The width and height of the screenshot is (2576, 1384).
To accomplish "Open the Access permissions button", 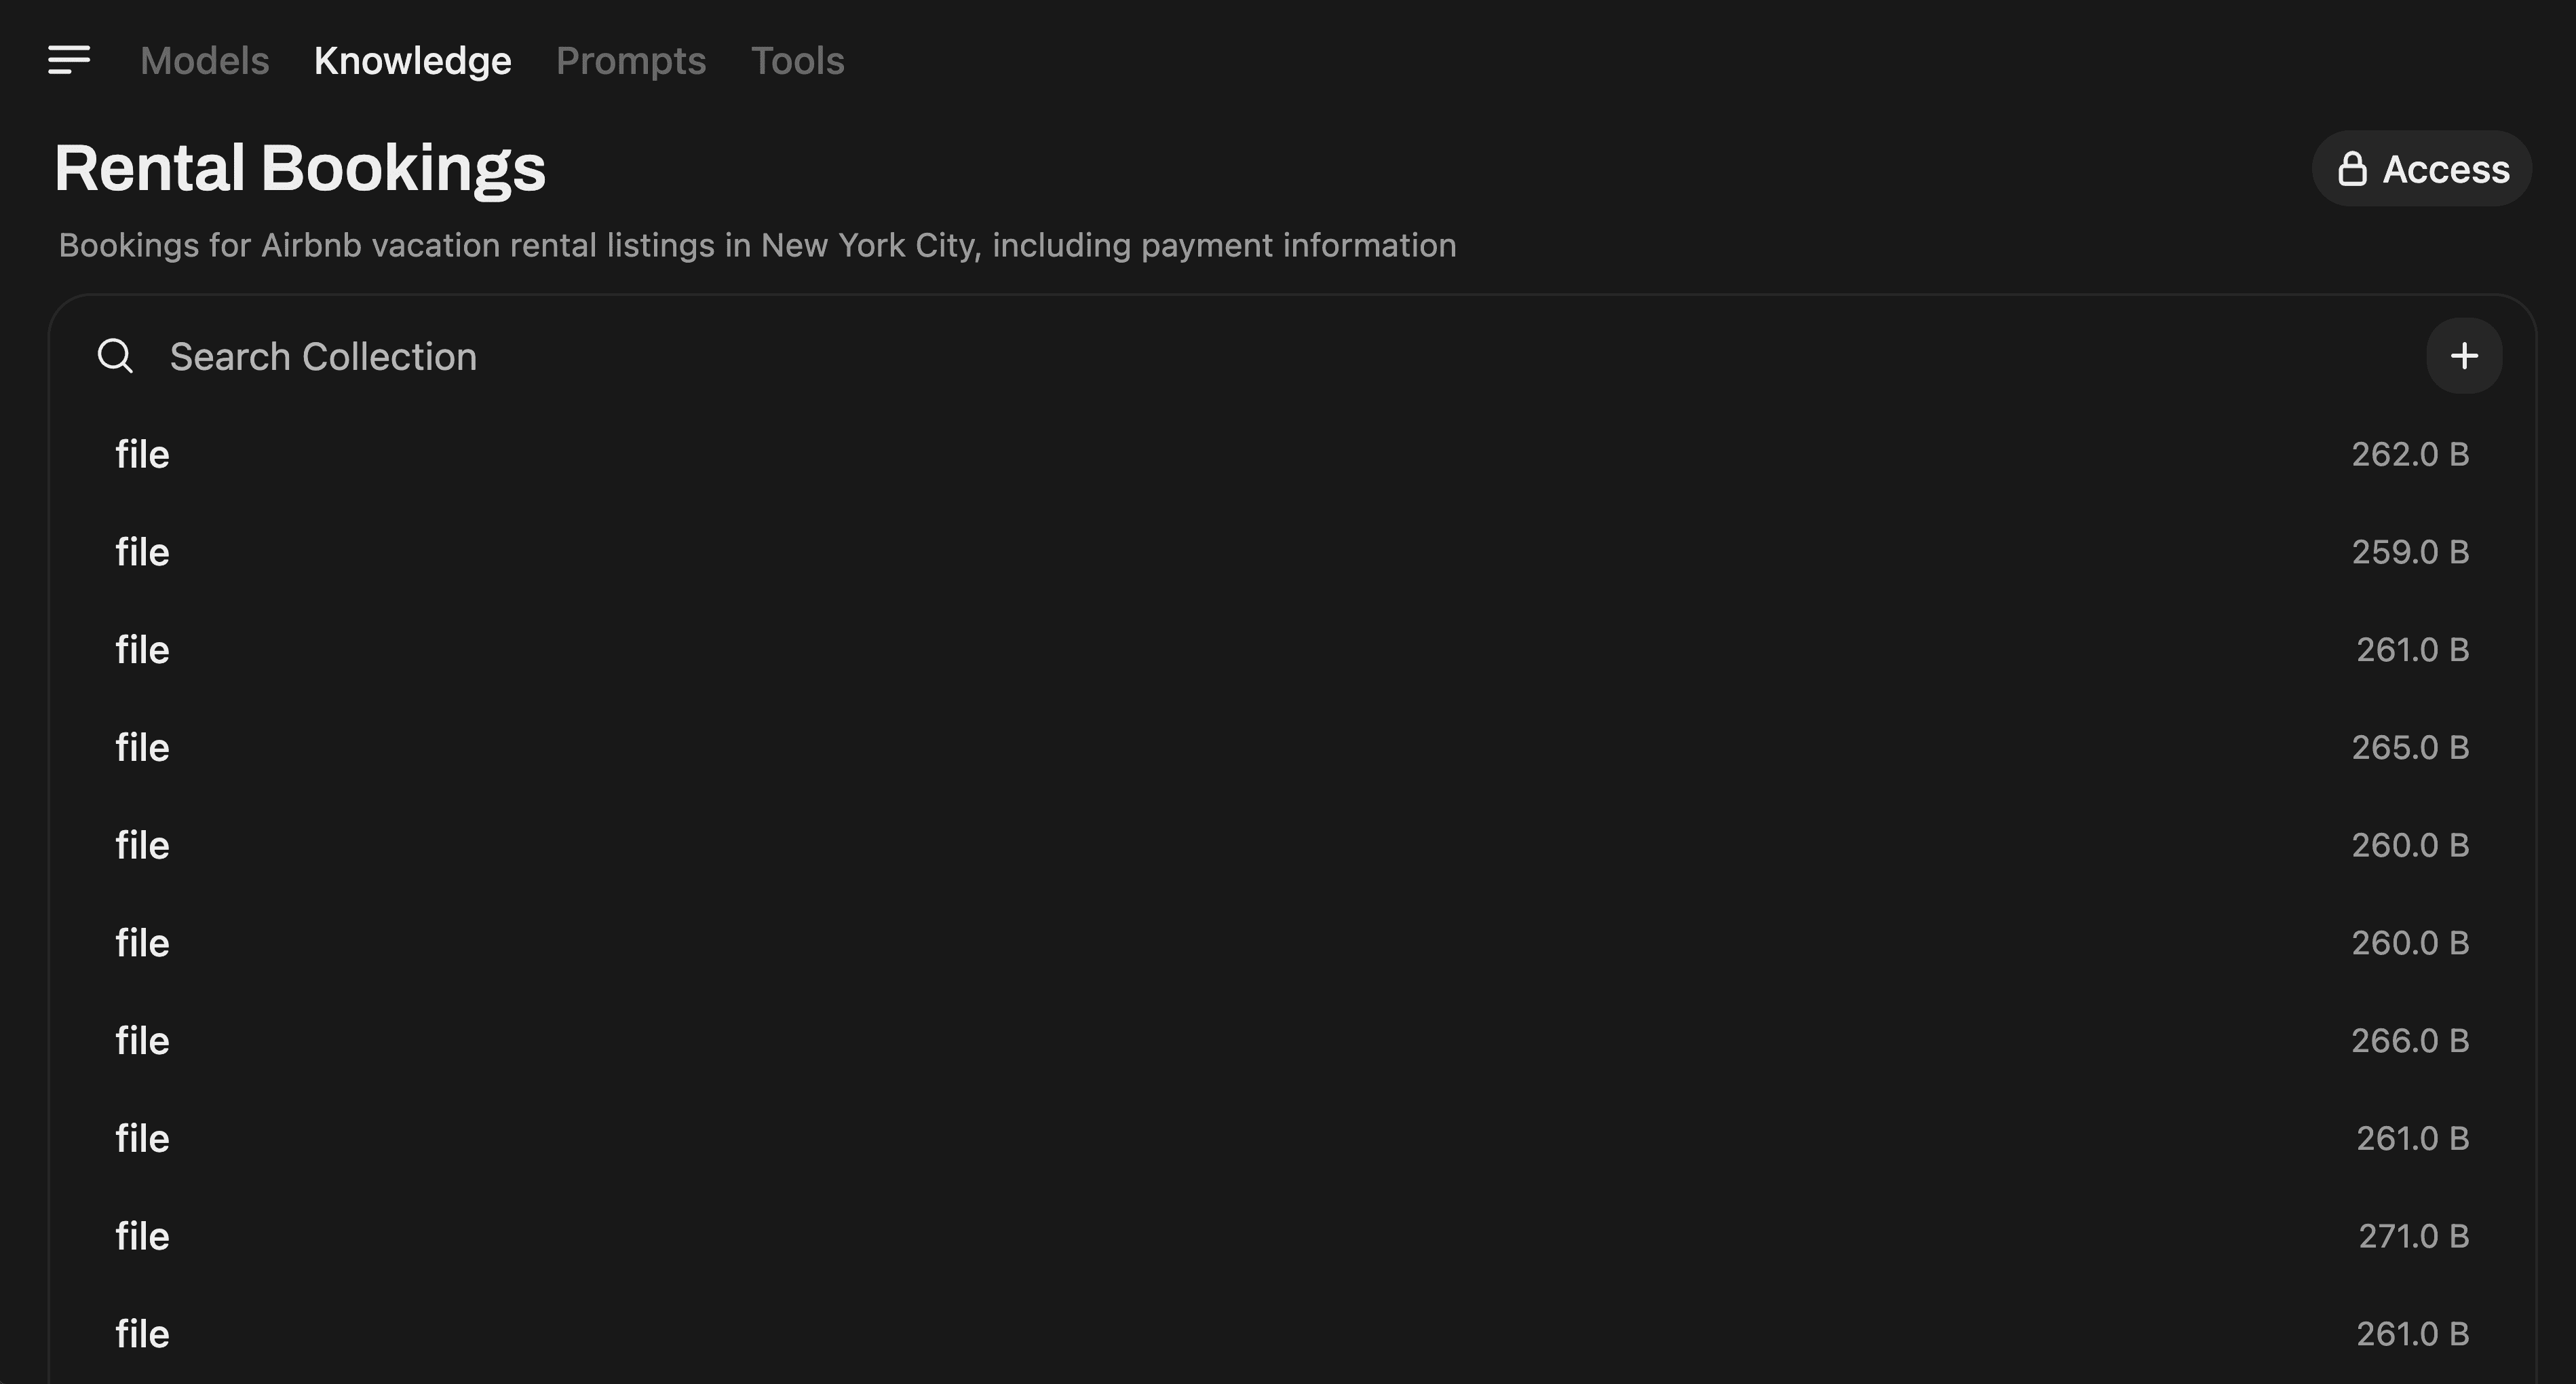I will click(2422, 169).
